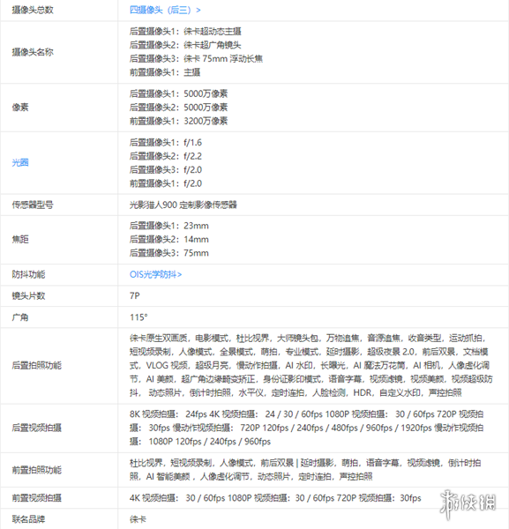Click text 前置摄像头1: 主摄
Screen dimensions: 509x529
pos(165,72)
